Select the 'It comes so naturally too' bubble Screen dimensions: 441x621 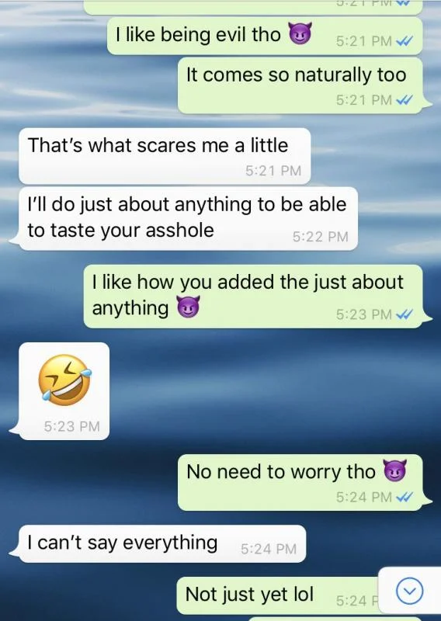pos(300,85)
